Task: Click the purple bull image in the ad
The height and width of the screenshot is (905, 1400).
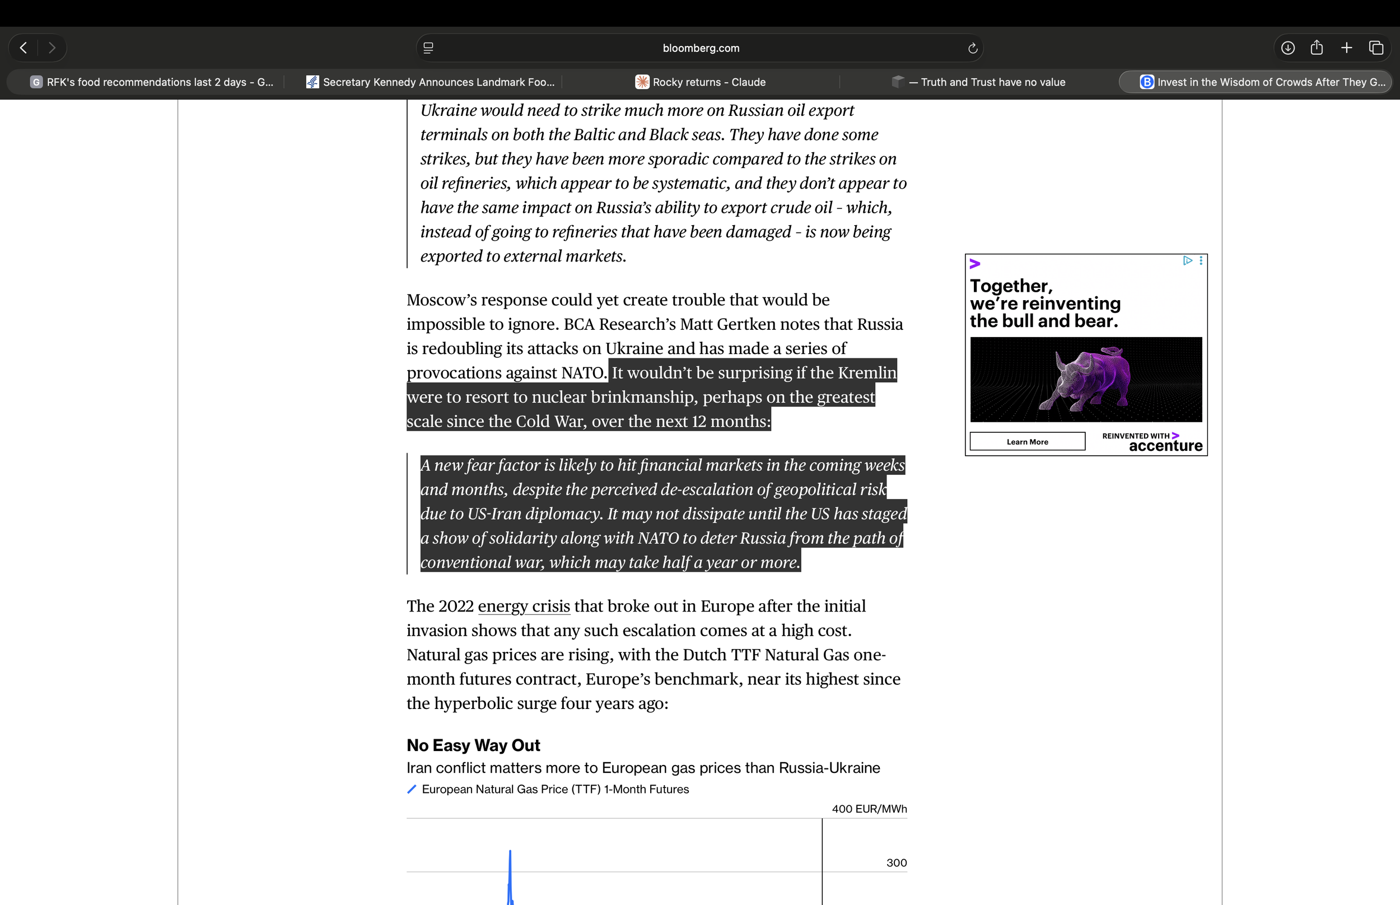Action: [x=1085, y=379]
